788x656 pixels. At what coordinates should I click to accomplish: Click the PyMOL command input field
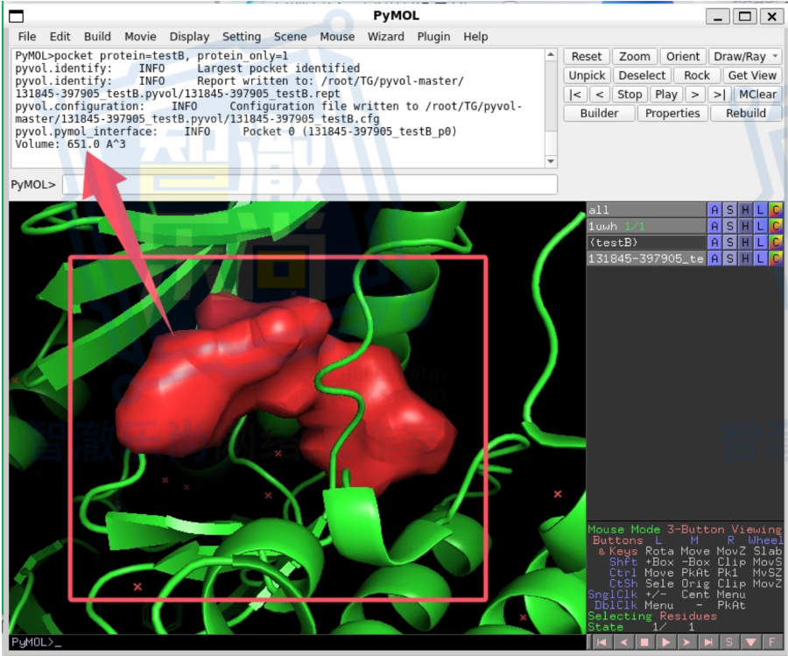[310, 185]
